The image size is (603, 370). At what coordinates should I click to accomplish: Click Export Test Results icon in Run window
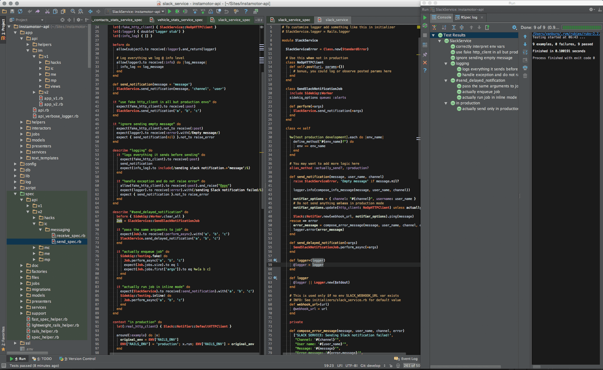487,28
